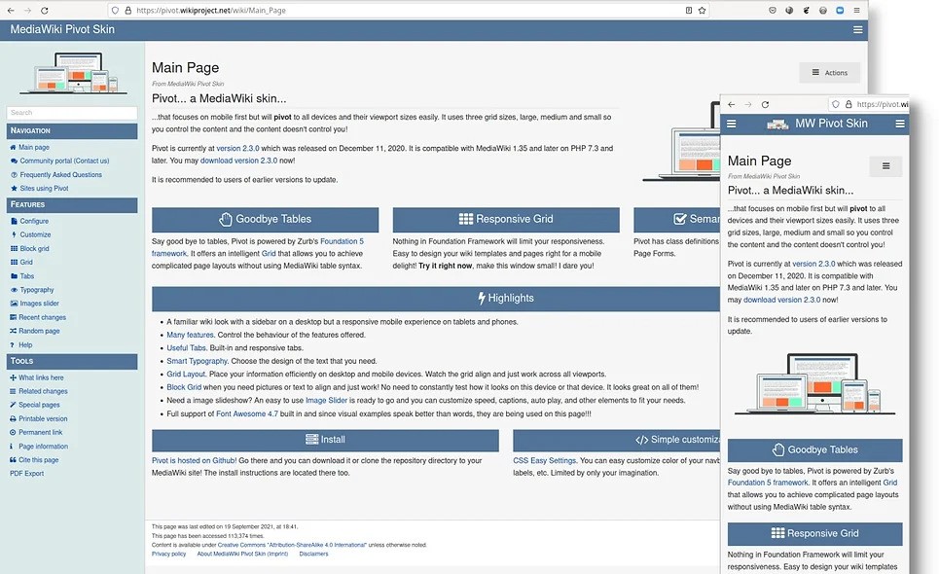Bookmark page with the star icon
The height and width of the screenshot is (574, 939).
(x=702, y=10)
